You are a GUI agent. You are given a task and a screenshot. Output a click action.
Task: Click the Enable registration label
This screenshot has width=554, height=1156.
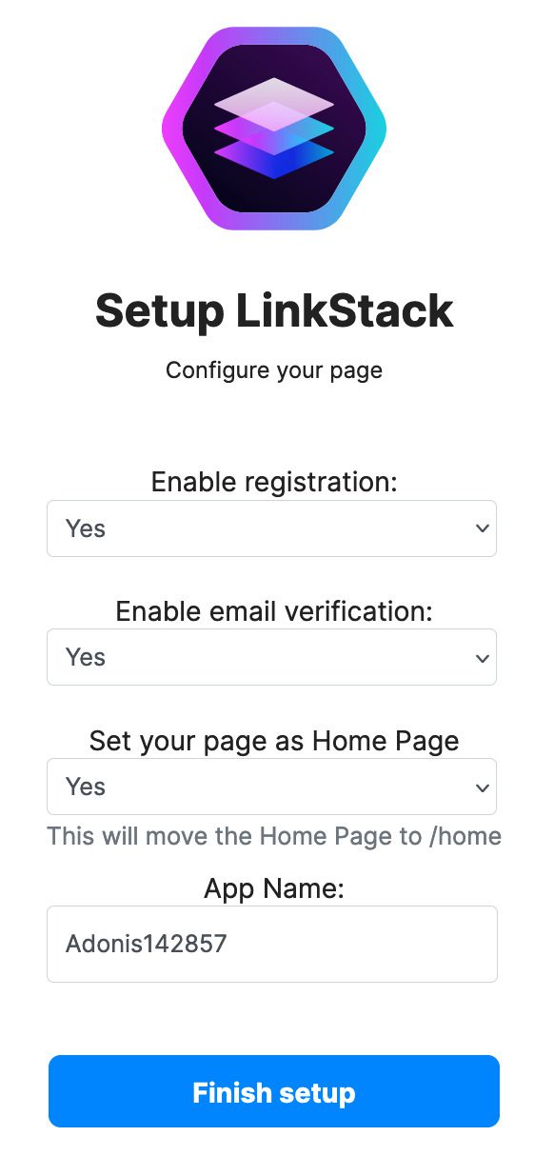276,482
